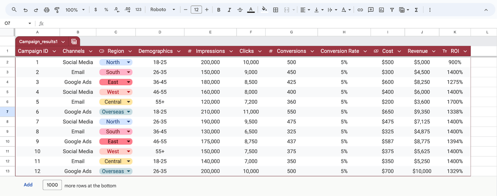Decrease decimal places
The height and width of the screenshot is (196, 497).
[x=116, y=10]
